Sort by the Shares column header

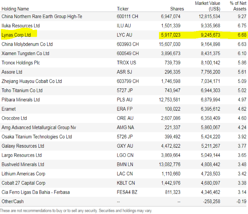click(x=177, y=9)
